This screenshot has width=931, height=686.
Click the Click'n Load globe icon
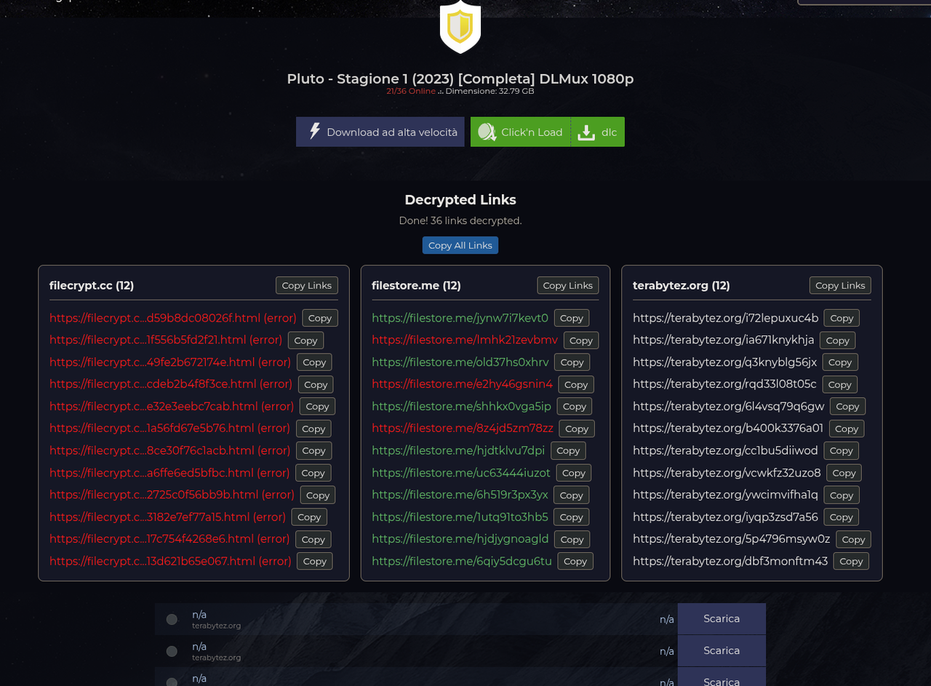[x=487, y=132]
